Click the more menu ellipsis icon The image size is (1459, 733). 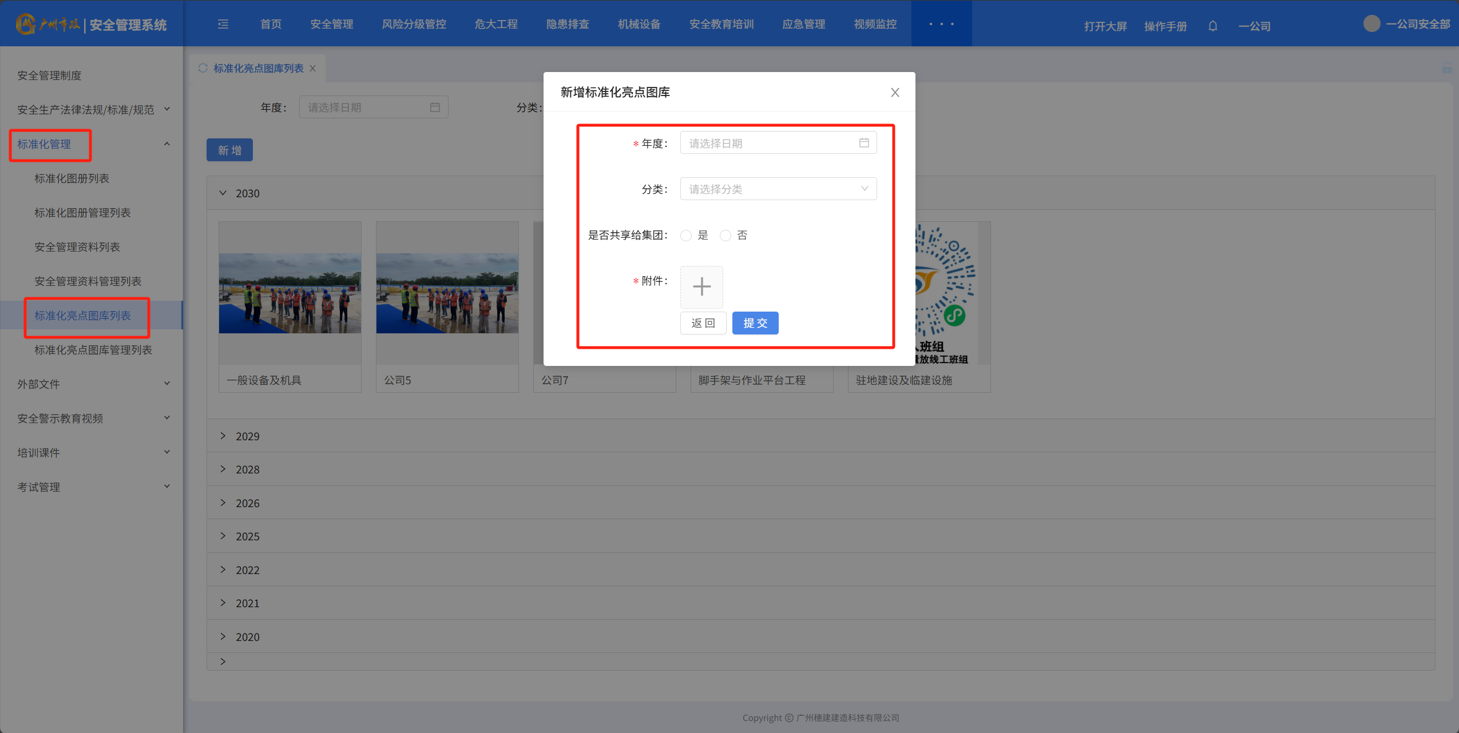pyautogui.click(x=941, y=24)
